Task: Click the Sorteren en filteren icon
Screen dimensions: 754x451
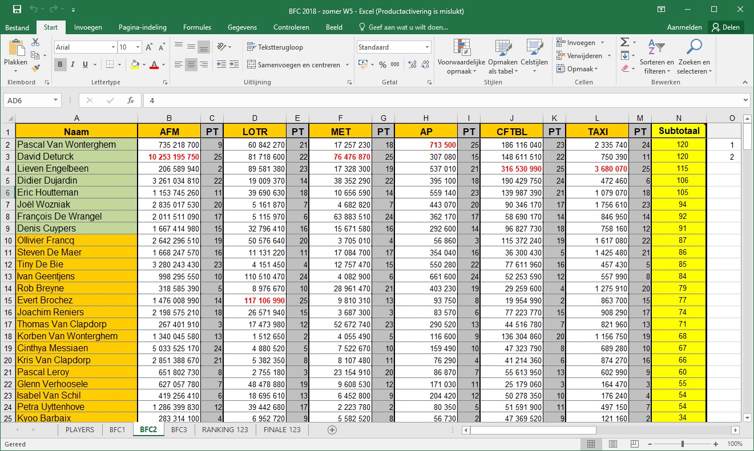Action: (x=656, y=57)
